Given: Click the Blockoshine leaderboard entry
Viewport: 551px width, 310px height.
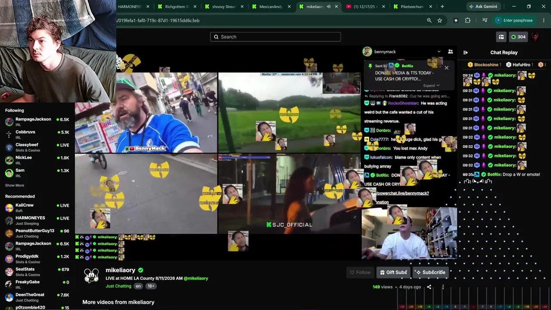Looking at the screenshot, I should point(484,65).
